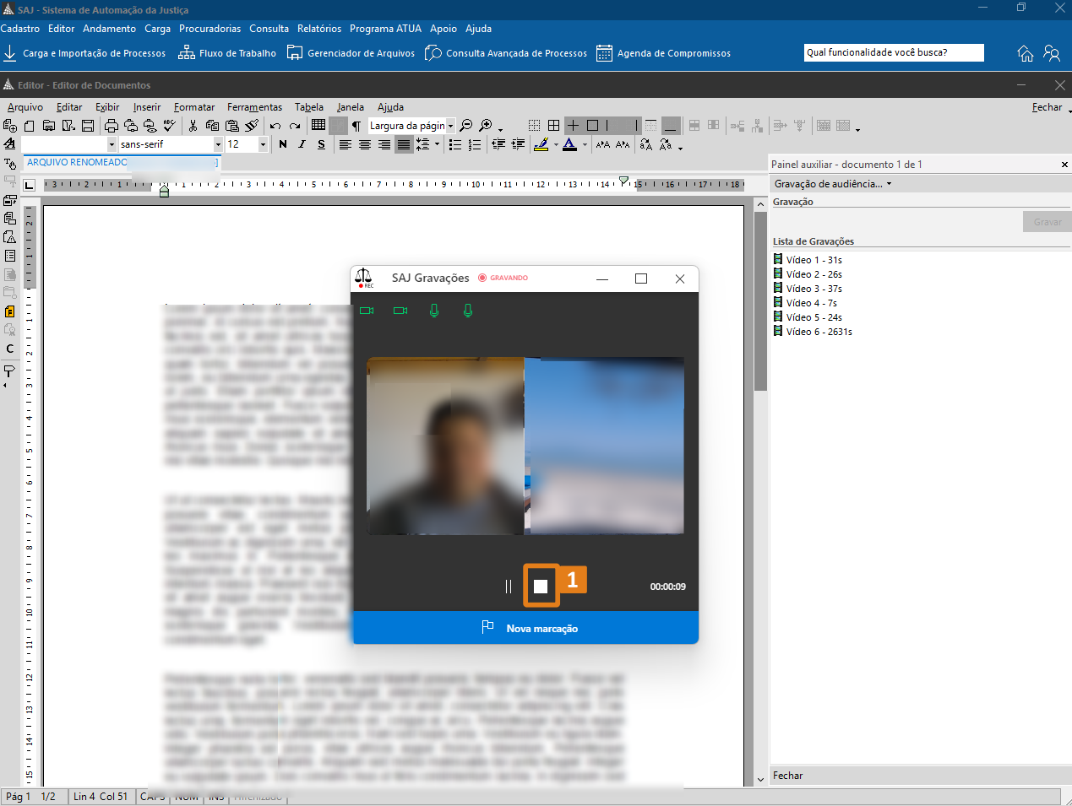Select Vídeo 1 - 31s recording
1072x806 pixels.
(x=808, y=260)
